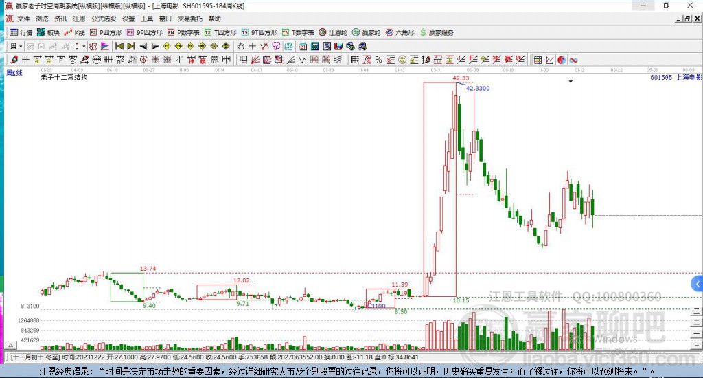Open the 行情 quotes toolbar button
This screenshot has width=703, height=378.
(x=21, y=32)
